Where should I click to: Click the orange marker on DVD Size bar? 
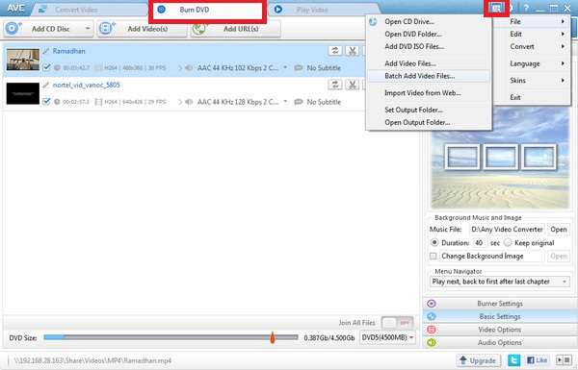pyautogui.click(x=273, y=337)
